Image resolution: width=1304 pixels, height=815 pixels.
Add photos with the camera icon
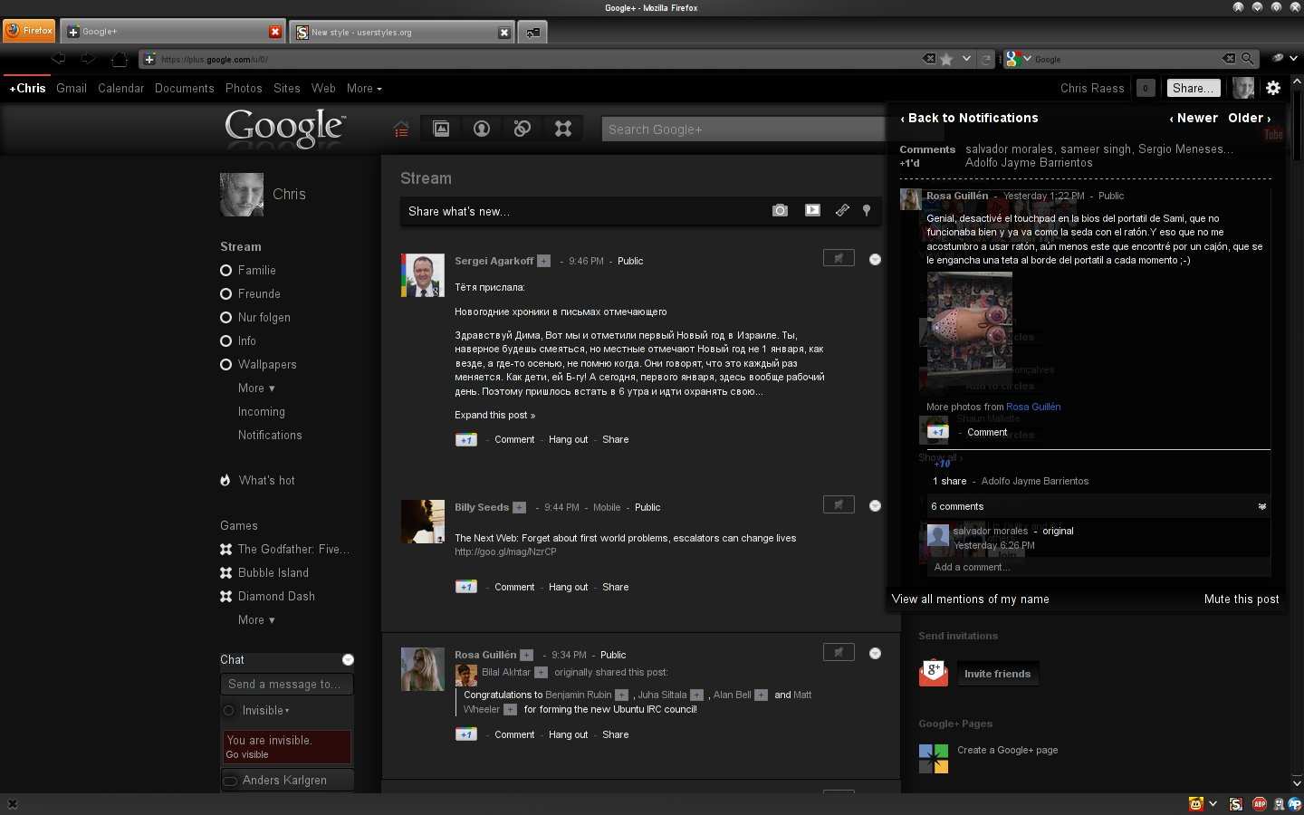[x=780, y=210]
